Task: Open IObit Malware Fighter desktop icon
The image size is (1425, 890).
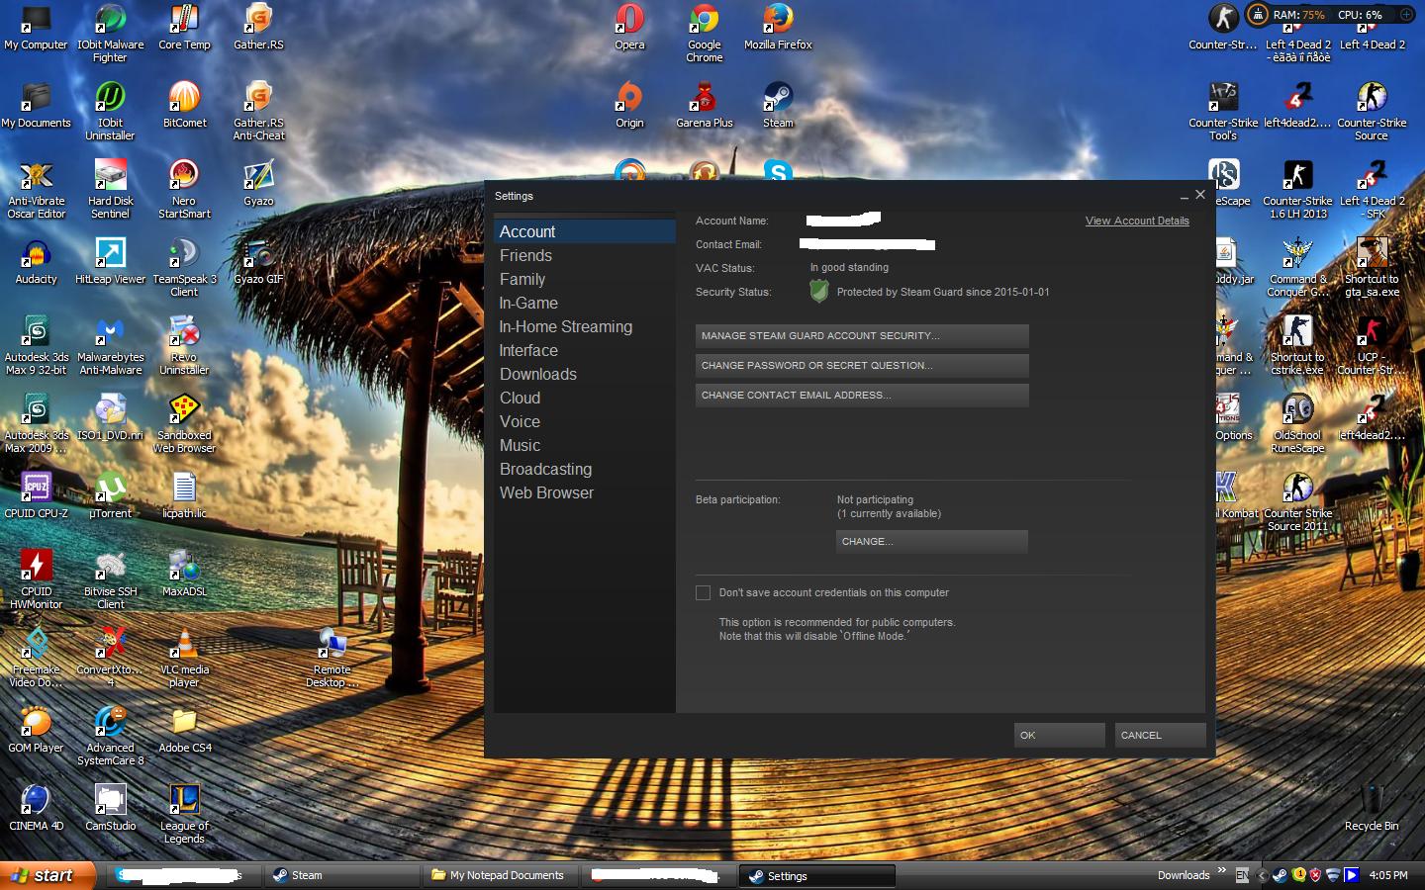Action: (x=110, y=34)
